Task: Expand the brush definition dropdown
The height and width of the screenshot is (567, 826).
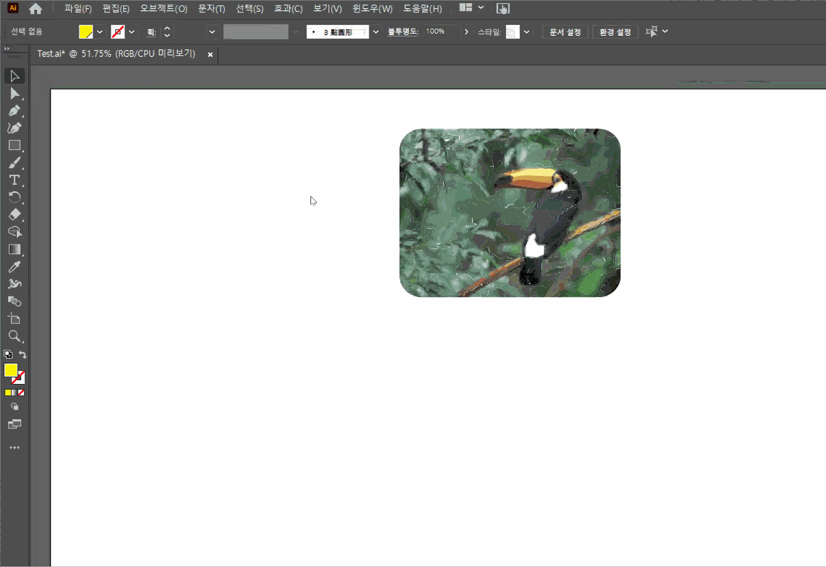Action: [376, 32]
